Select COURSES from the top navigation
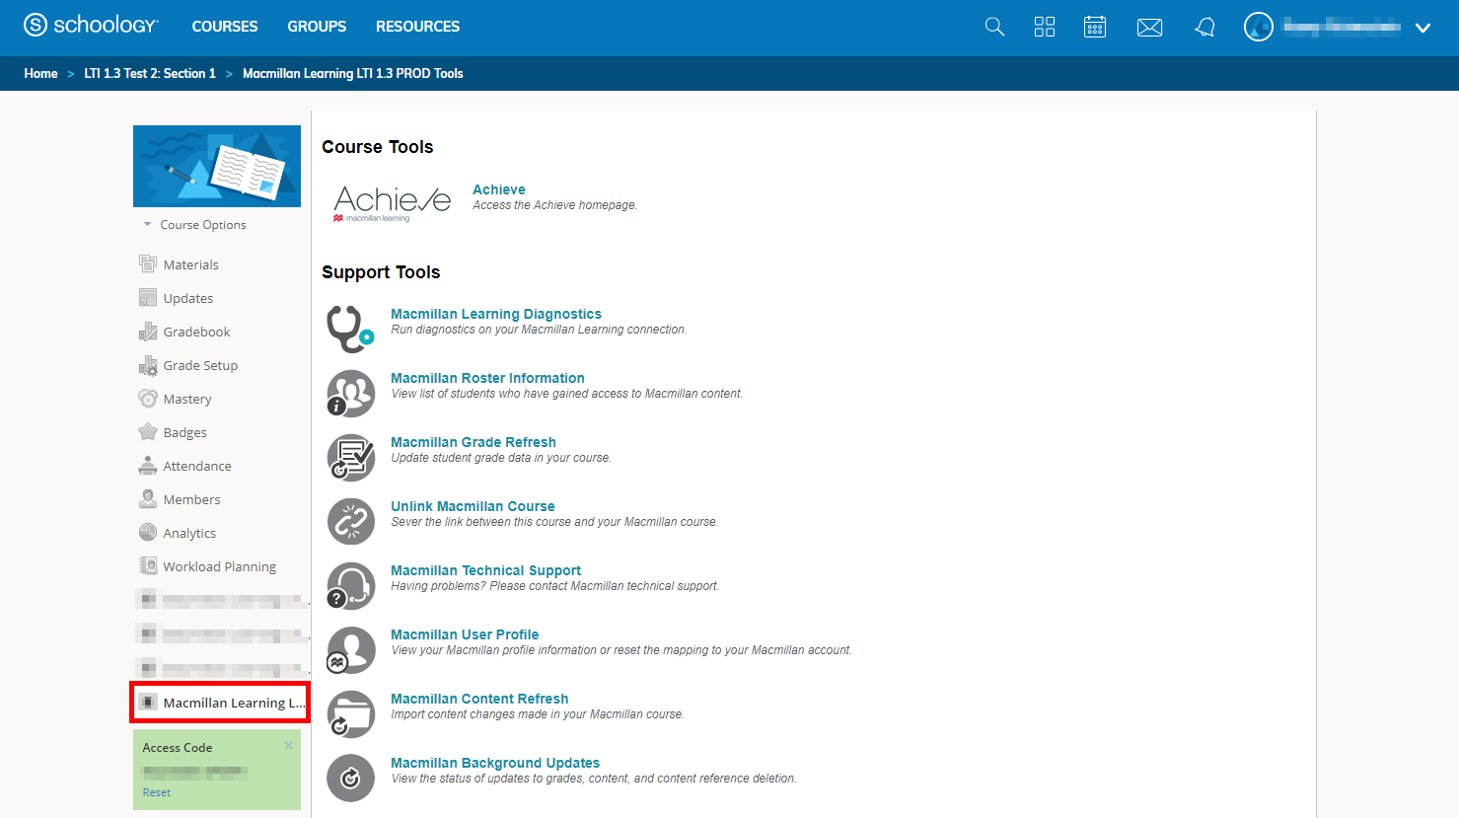 pos(225,26)
